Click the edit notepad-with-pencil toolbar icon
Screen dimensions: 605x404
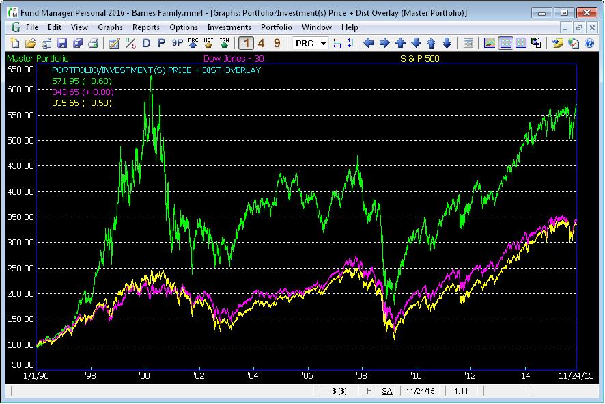click(114, 43)
